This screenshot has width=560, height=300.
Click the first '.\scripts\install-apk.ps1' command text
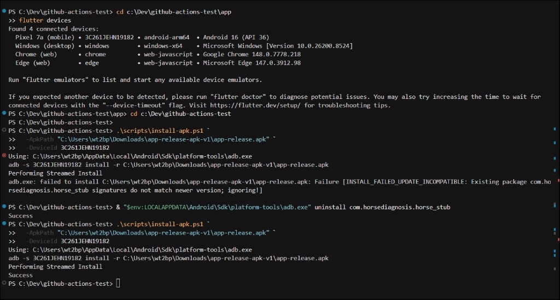click(160, 131)
